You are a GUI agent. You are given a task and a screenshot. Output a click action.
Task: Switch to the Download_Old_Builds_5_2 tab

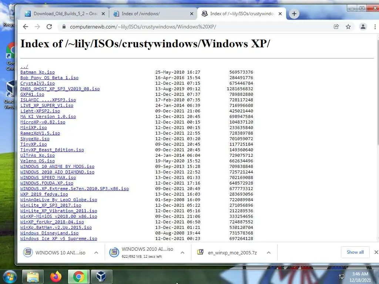click(64, 14)
